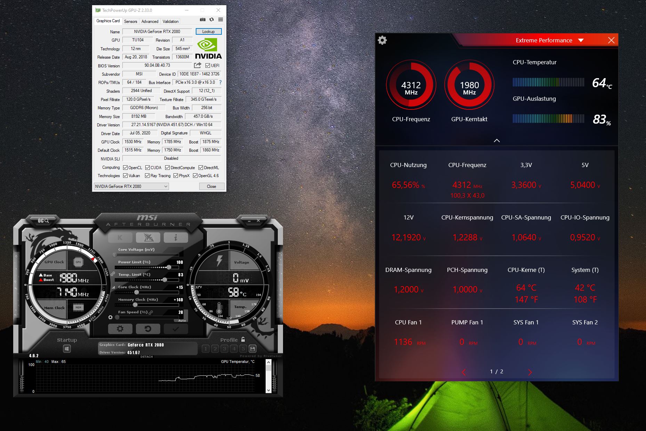
Task: Toggle the DirectML checkbox
Action: coord(201,167)
